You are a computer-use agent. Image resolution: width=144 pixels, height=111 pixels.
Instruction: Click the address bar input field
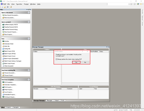(118, 4)
